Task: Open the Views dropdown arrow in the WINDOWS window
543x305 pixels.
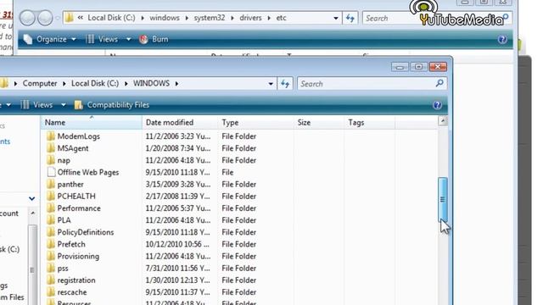Action: tap(64, 105)
